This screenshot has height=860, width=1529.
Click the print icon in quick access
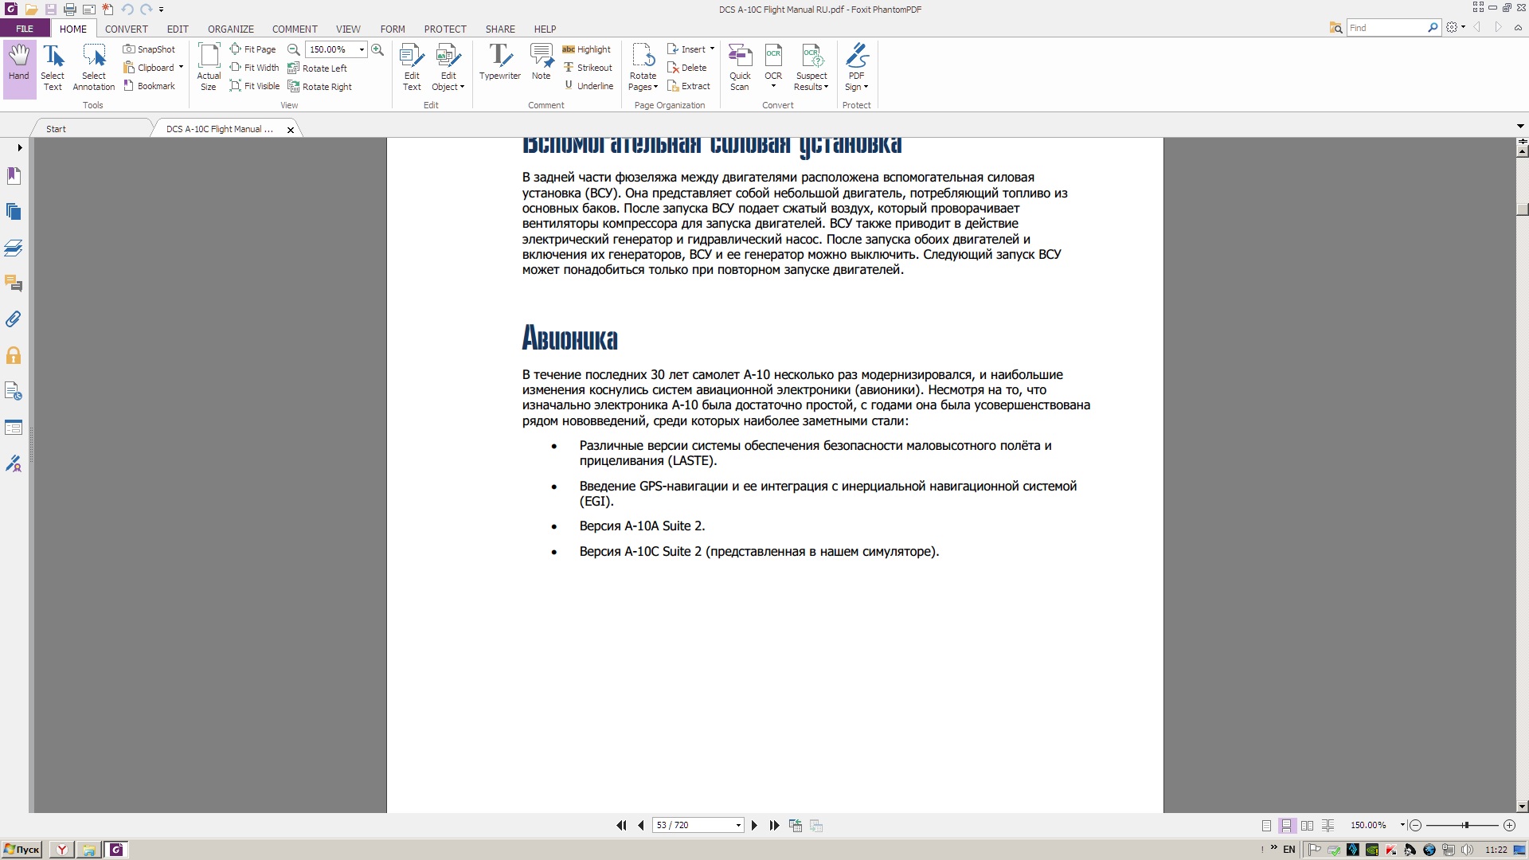(x=70, y=10)
